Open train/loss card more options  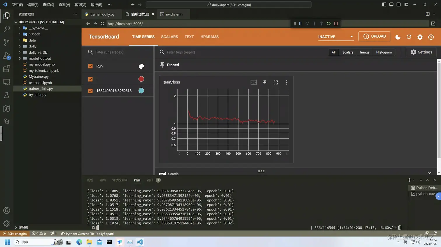coord(287,82)
